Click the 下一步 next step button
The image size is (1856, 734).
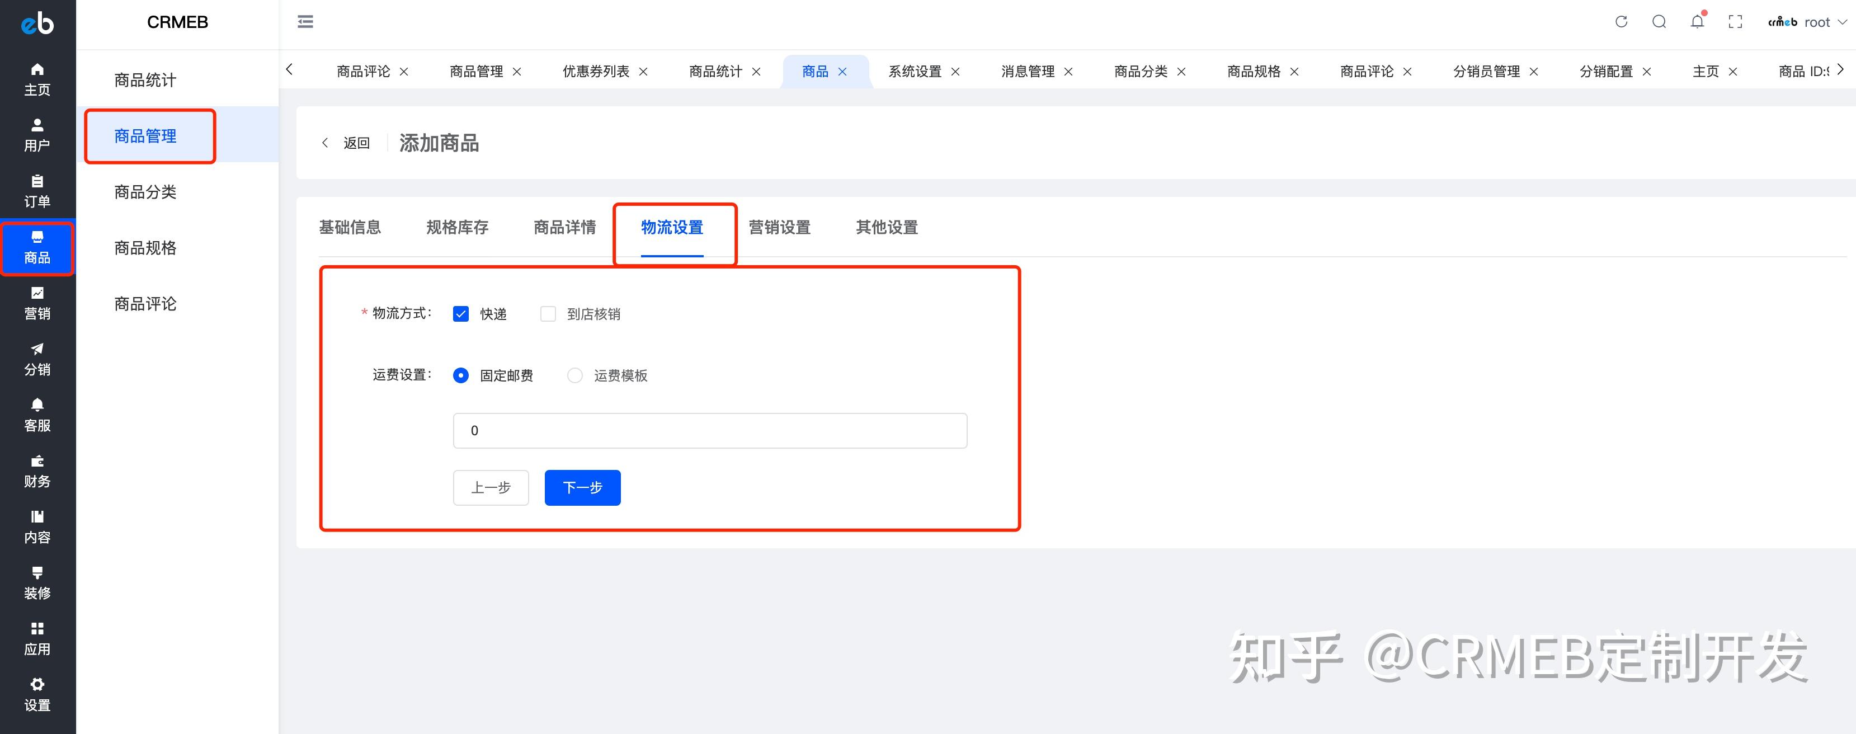click(582, 488)
